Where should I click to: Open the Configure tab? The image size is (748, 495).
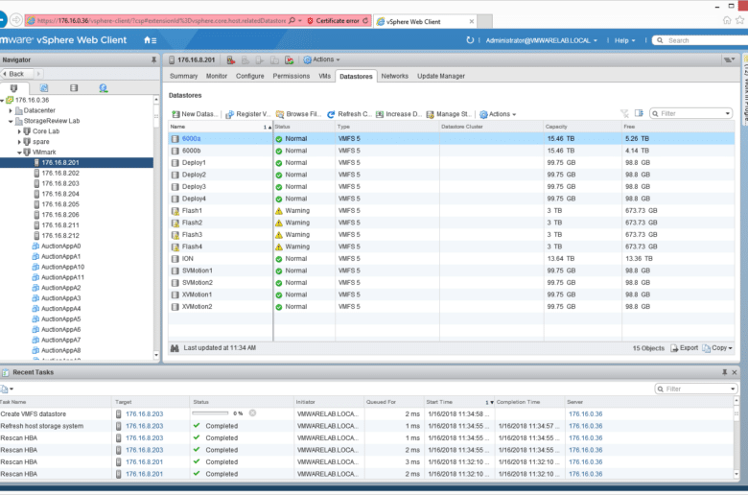point(250,76)
